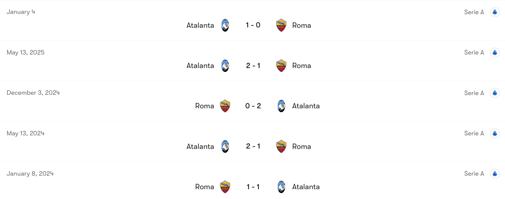
Task: Click the Atalanta badge in the May 13, 2024 row
Action: pos(225,146)
